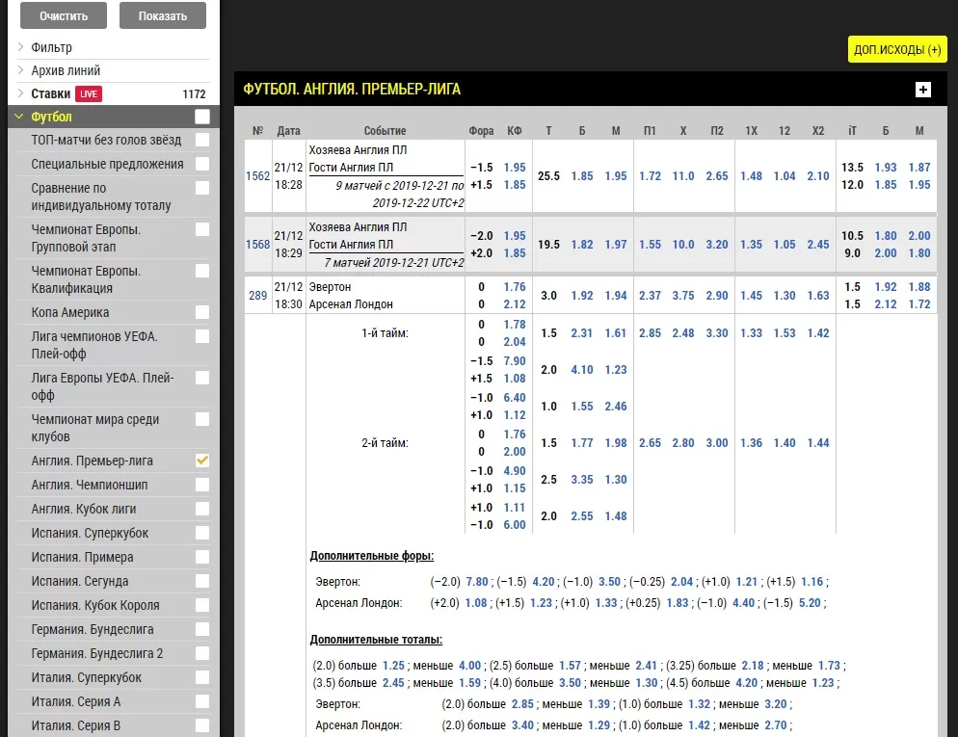The height and width of the screenshot is (737, 958).
Task: Select Италия. Серия А league item
Action: [x=75, y=701]
